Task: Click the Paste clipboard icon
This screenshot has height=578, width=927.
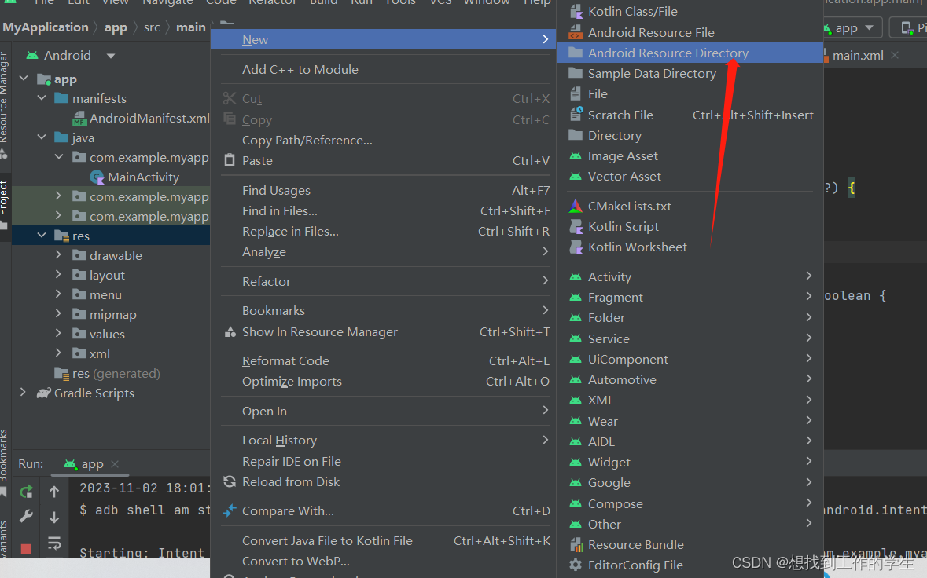Action: (230, 160)
